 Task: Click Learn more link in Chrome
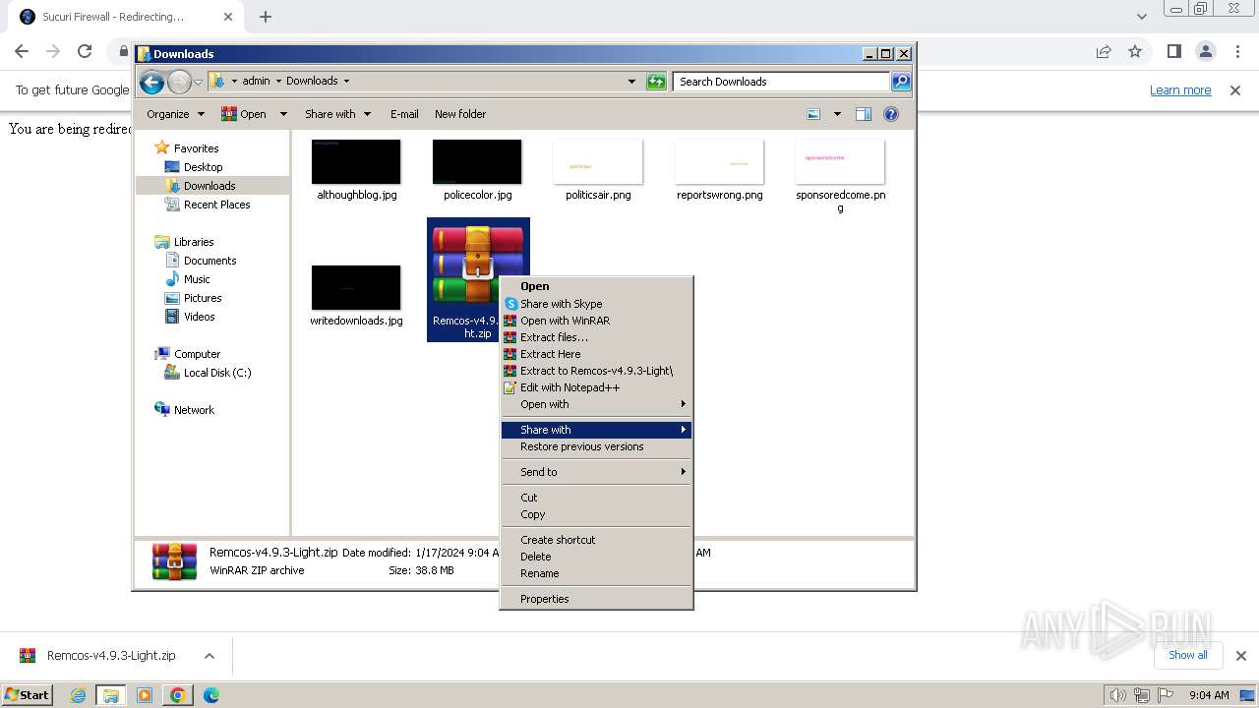(1180, 90)
